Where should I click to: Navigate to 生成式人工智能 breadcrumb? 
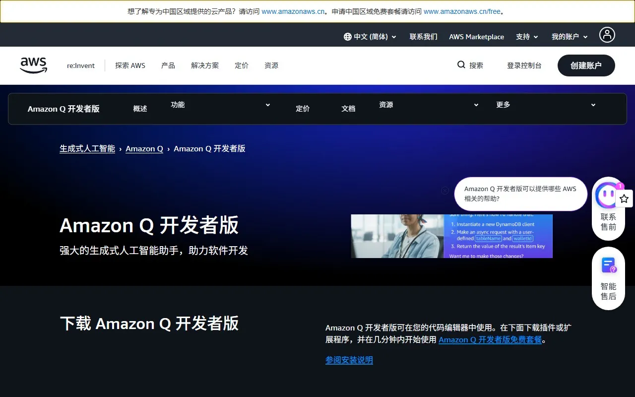pos(87,149)
